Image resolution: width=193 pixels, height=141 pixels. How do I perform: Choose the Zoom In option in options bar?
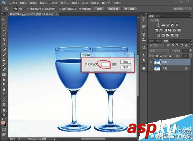[x=15, y=9]
